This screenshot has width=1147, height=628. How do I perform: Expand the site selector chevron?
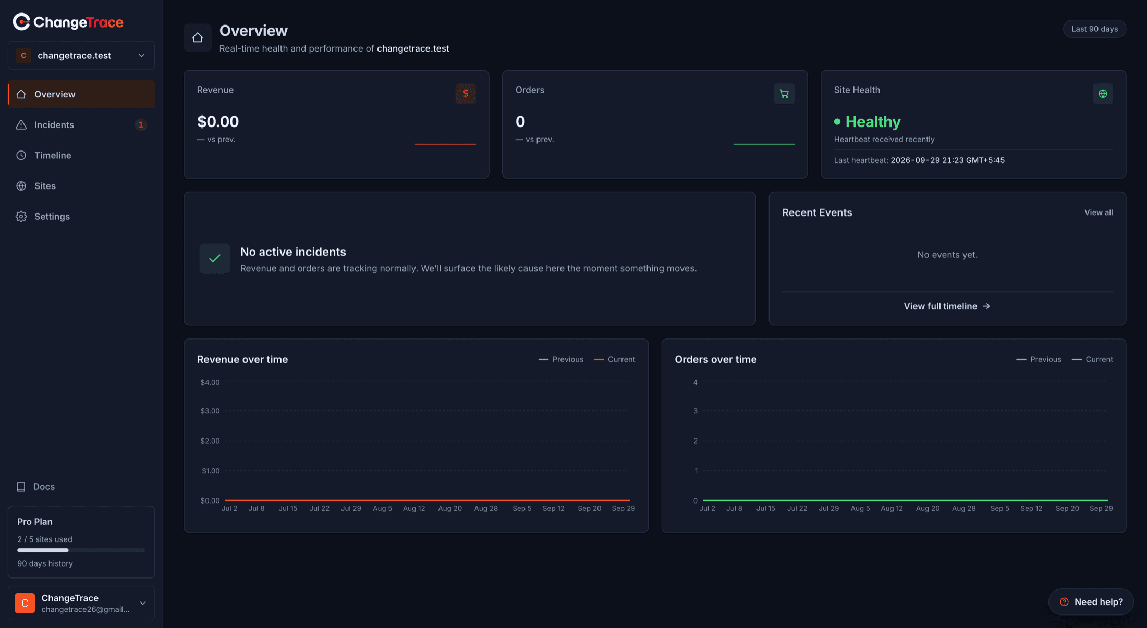pos(141,56)
